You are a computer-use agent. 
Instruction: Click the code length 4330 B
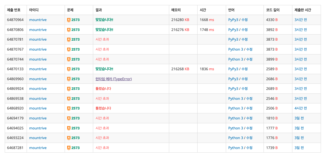pyautogui.click(x=272, y=20)
